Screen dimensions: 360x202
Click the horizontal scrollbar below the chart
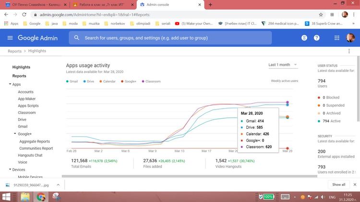coord(190,176)
